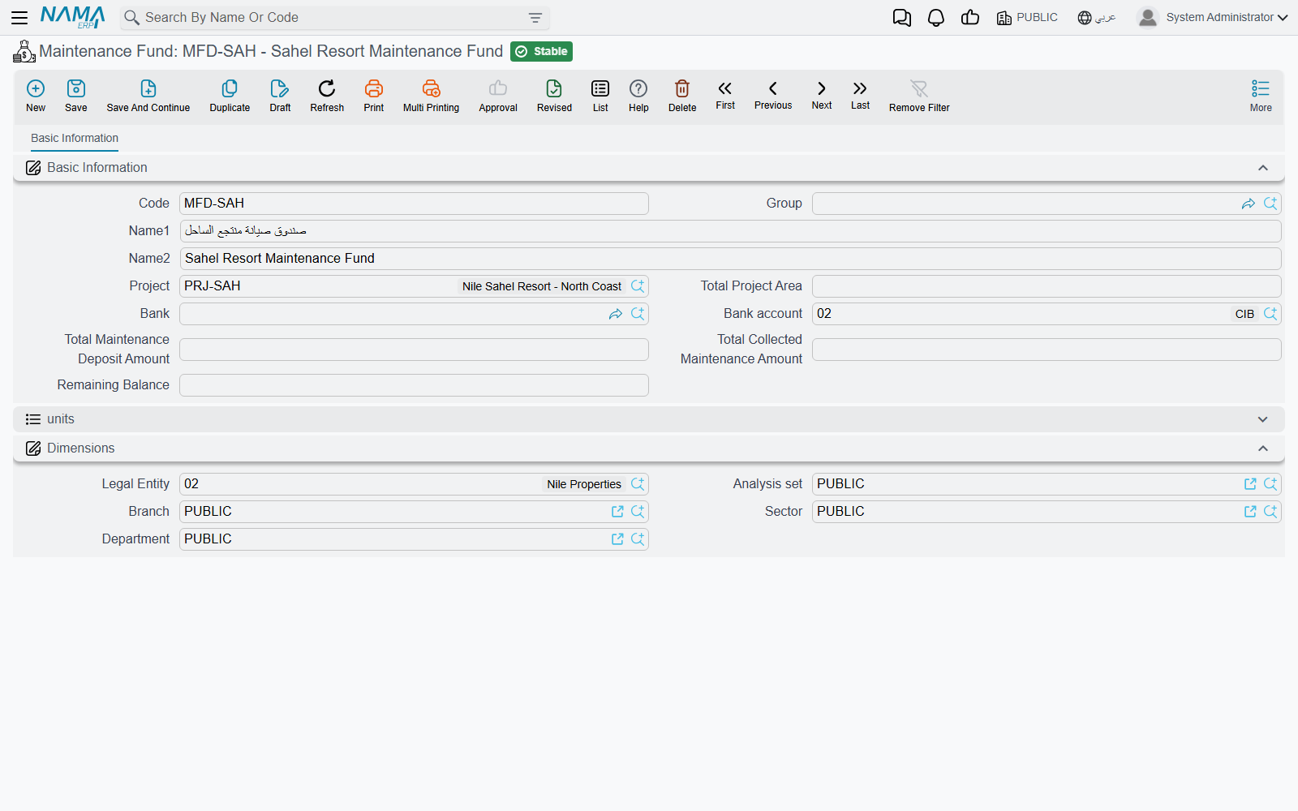Go to Last record
Screen dimensions: 1298x811
pos(860,94)
